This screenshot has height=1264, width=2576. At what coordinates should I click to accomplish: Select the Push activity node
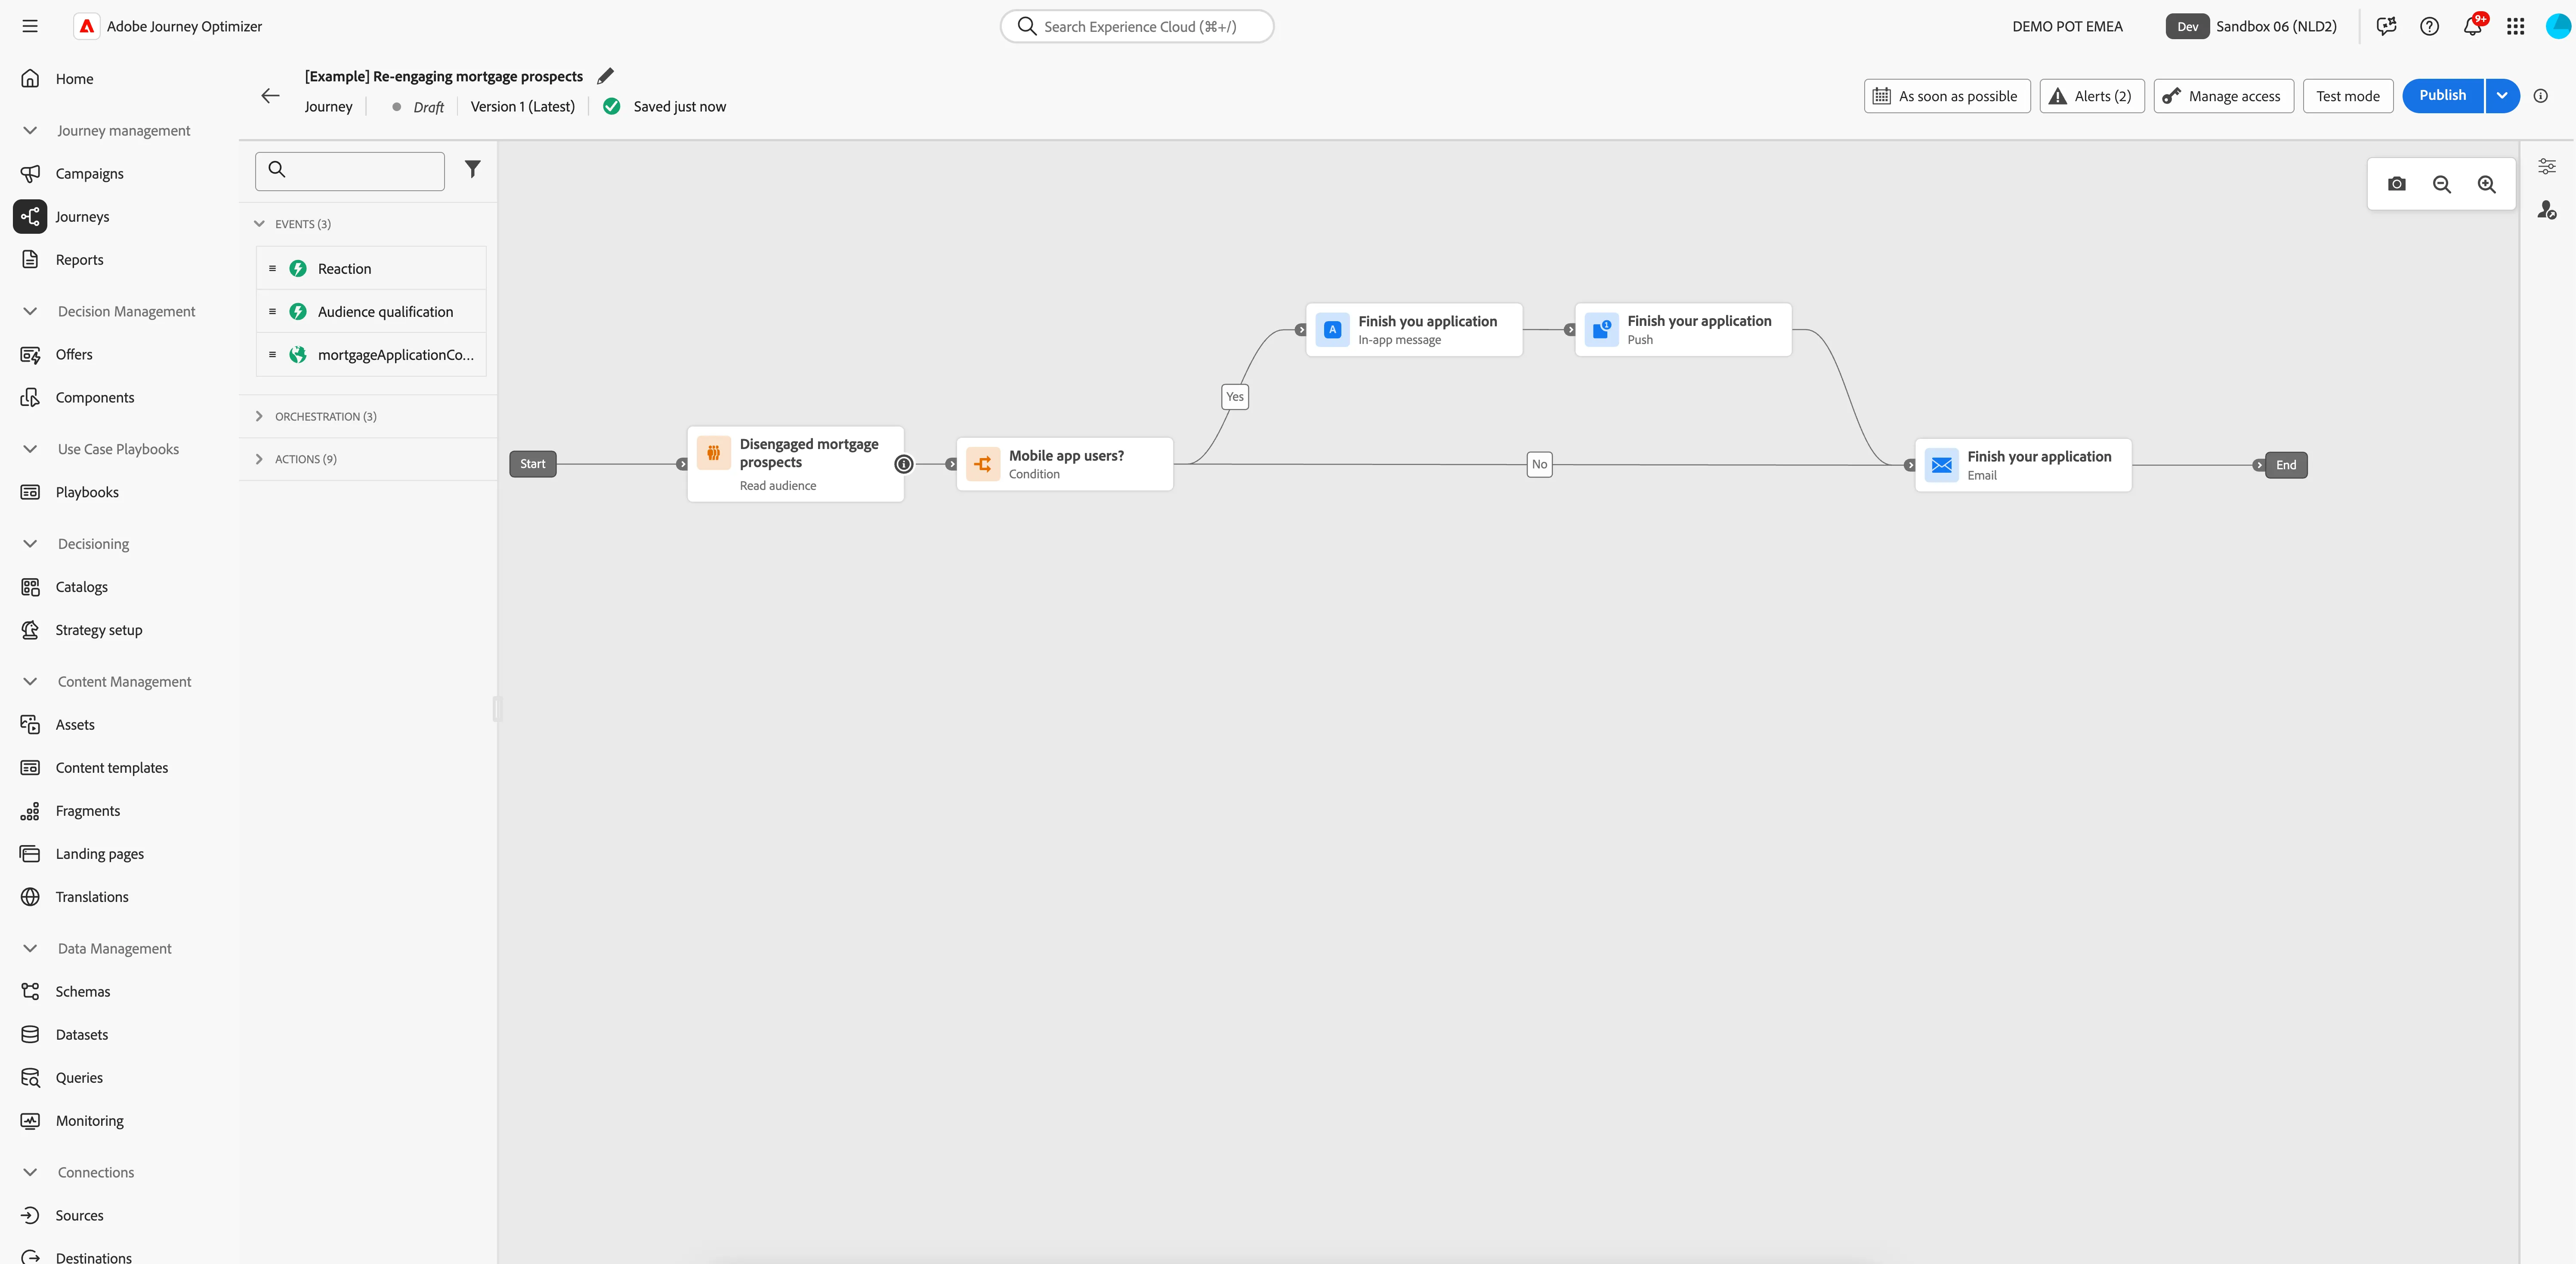[1683, 329]
